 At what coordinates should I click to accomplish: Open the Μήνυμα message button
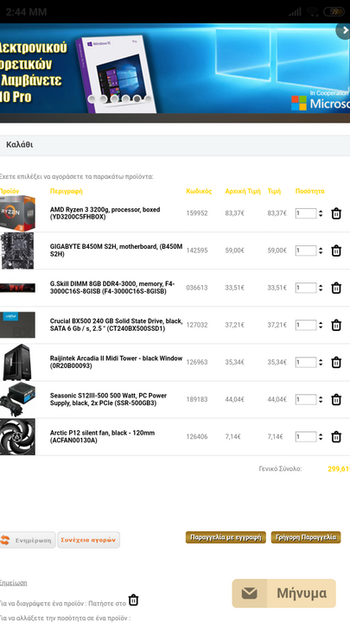click(x=284, y=593)
